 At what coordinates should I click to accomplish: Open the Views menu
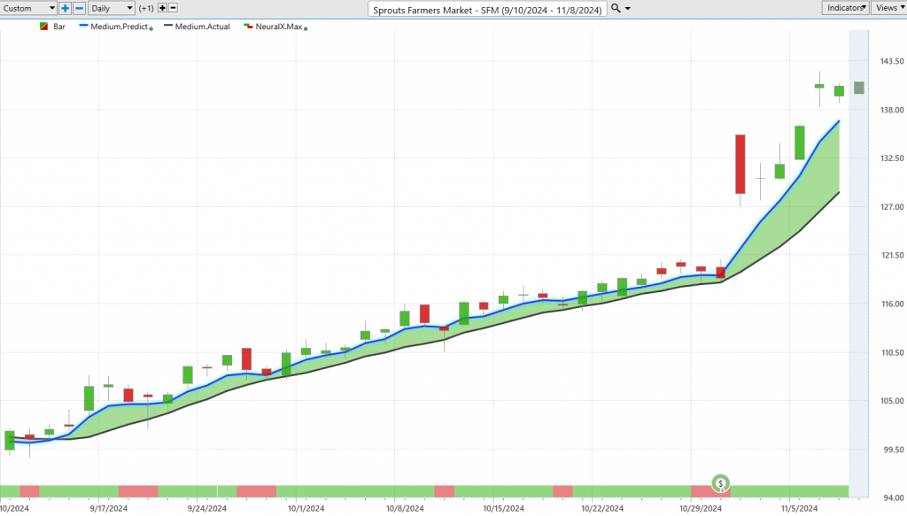click(889, 7)
